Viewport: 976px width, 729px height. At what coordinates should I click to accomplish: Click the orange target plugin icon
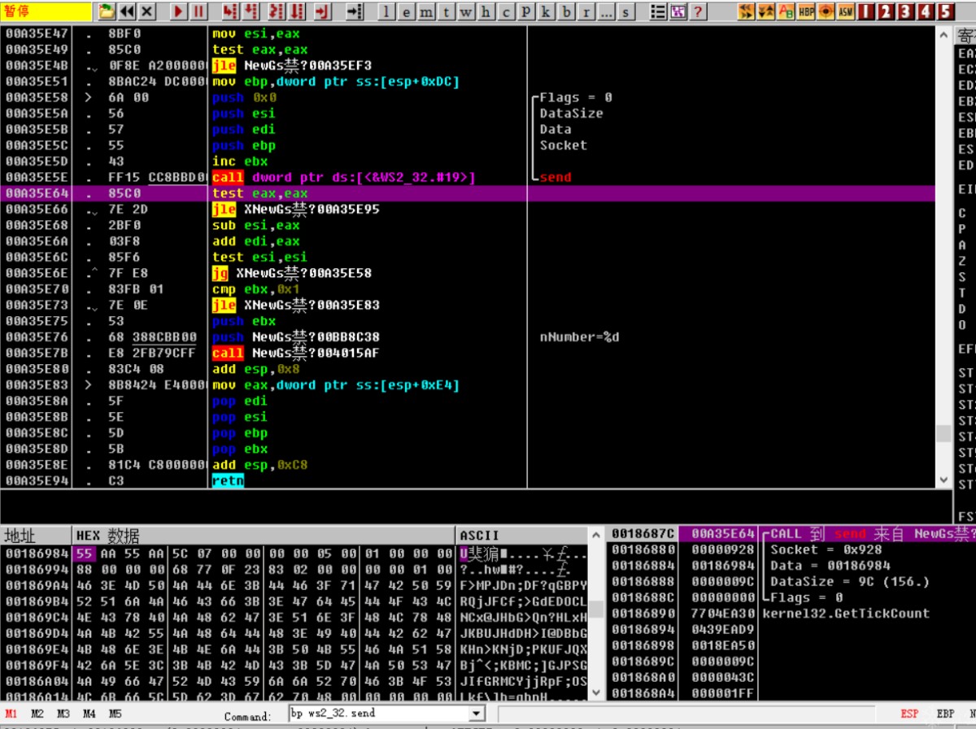pyautogui.click(x=826, y=11)
